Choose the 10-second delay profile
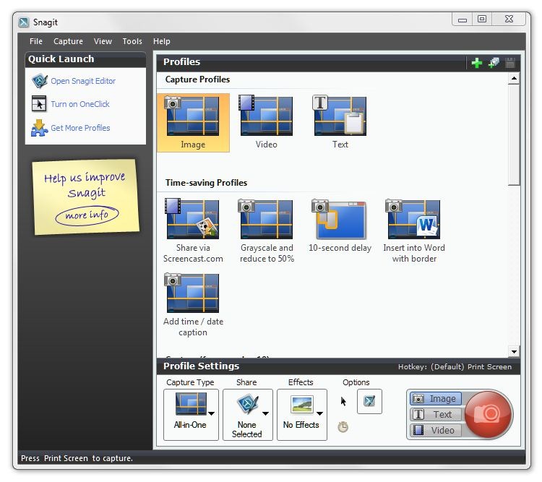 pyautogui.click(x=340, y=225)
